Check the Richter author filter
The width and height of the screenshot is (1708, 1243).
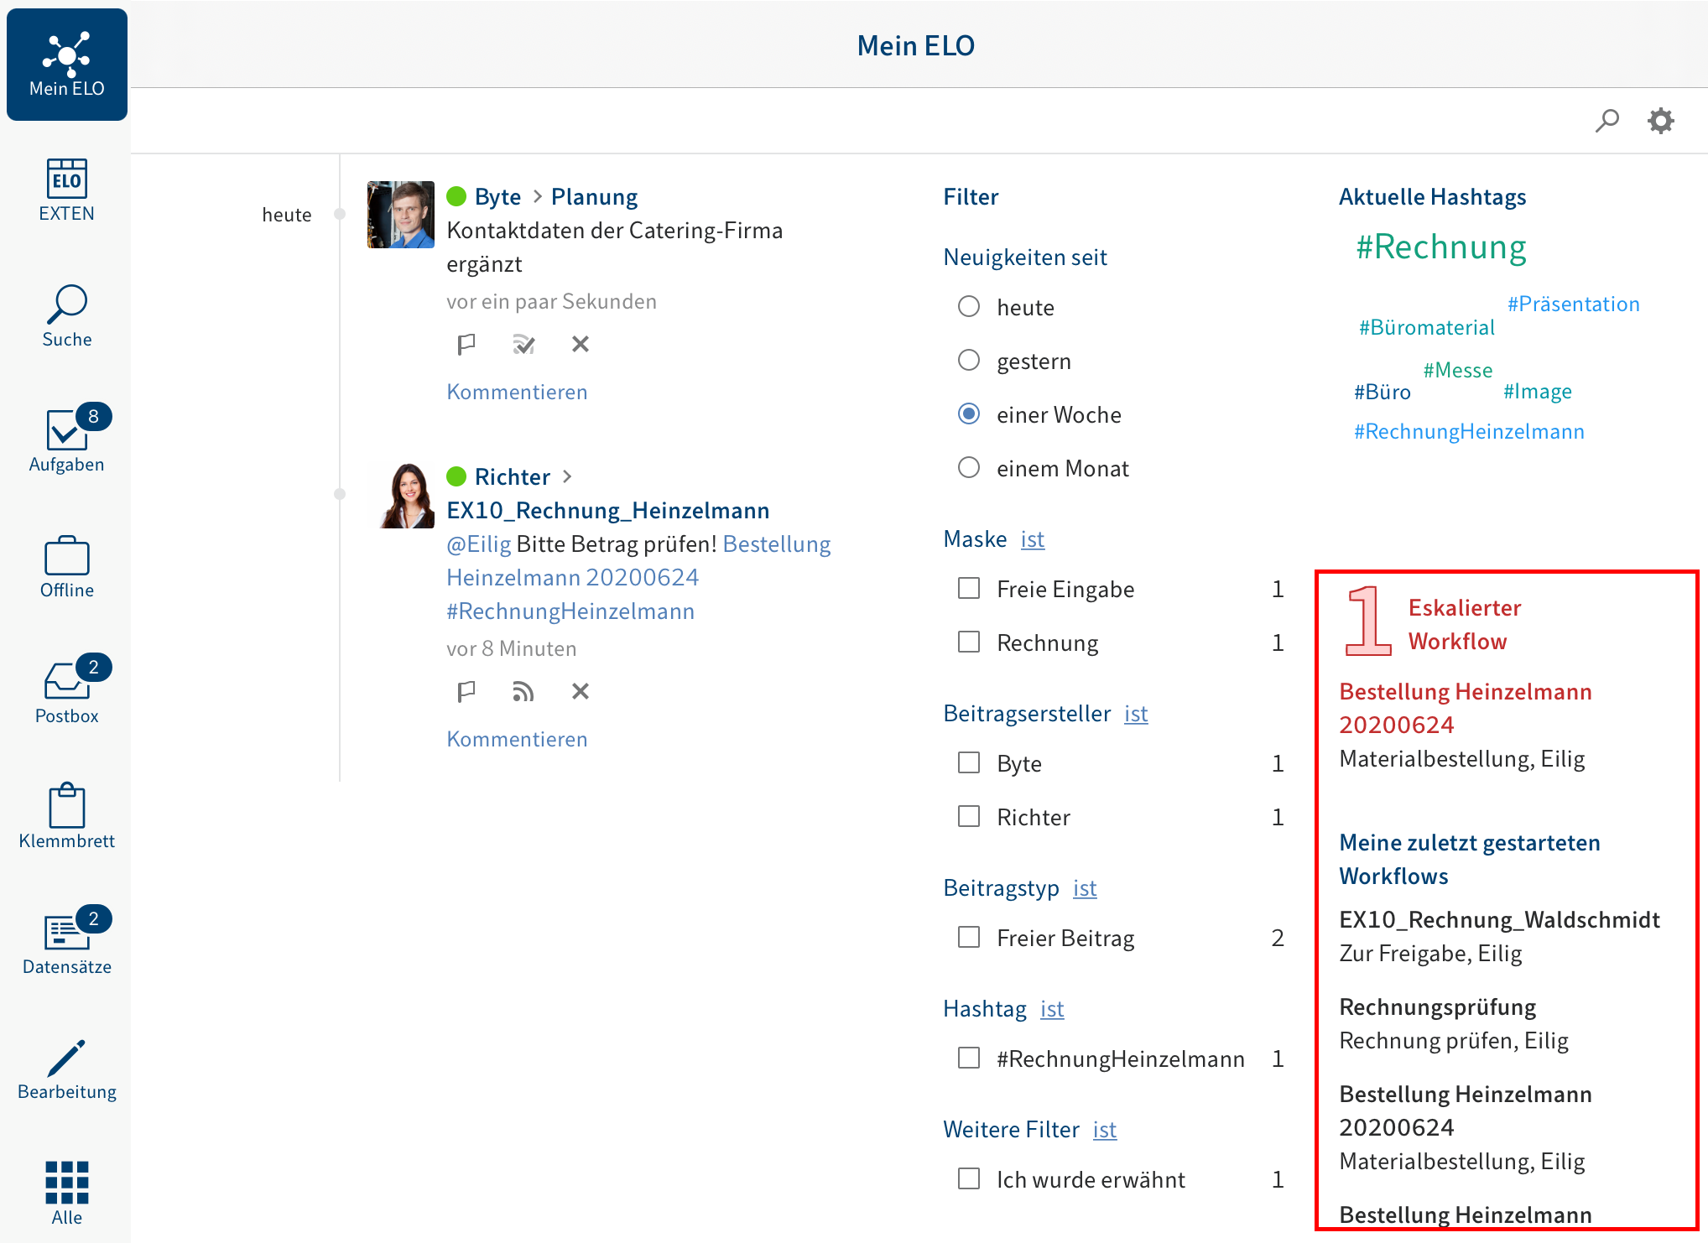click(x=969, y=817)
